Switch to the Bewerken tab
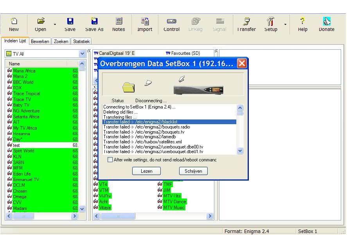The height and width of the screenshot is (235, 347). tap(40, 41)
